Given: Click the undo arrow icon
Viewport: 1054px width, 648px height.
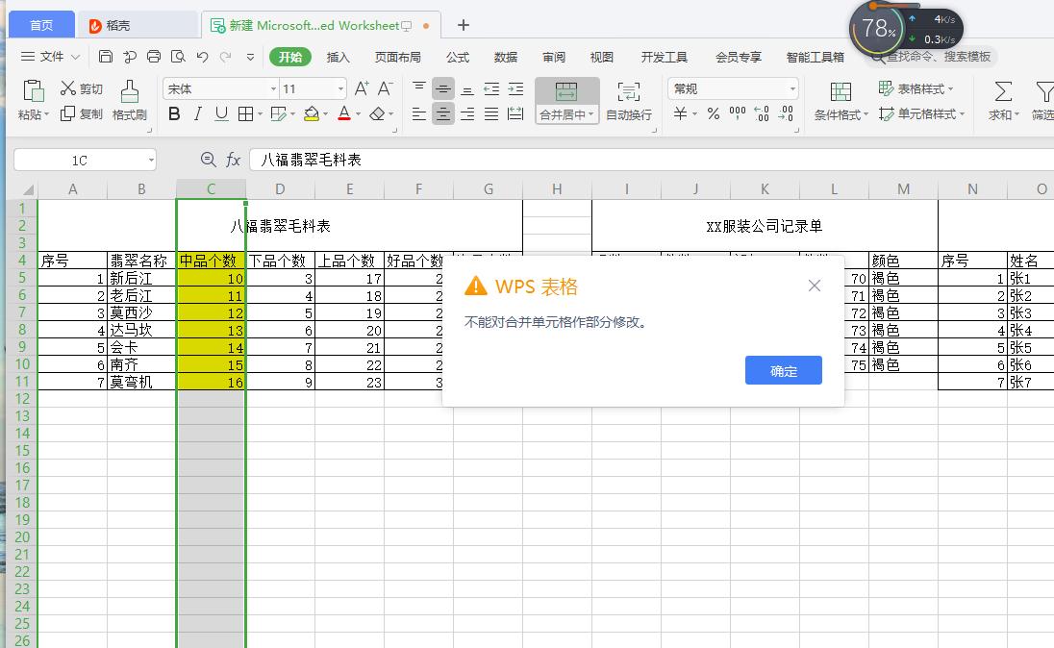Looking at the screenshot, I should pyautogui.click(x=203, y=57).
